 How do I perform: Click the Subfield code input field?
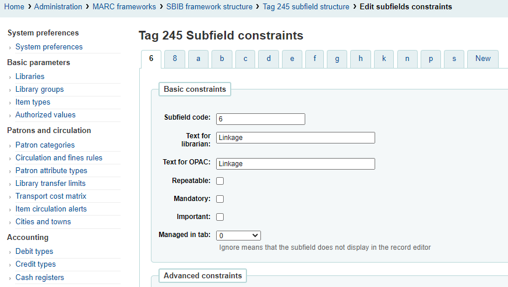(x=260, y=119)
